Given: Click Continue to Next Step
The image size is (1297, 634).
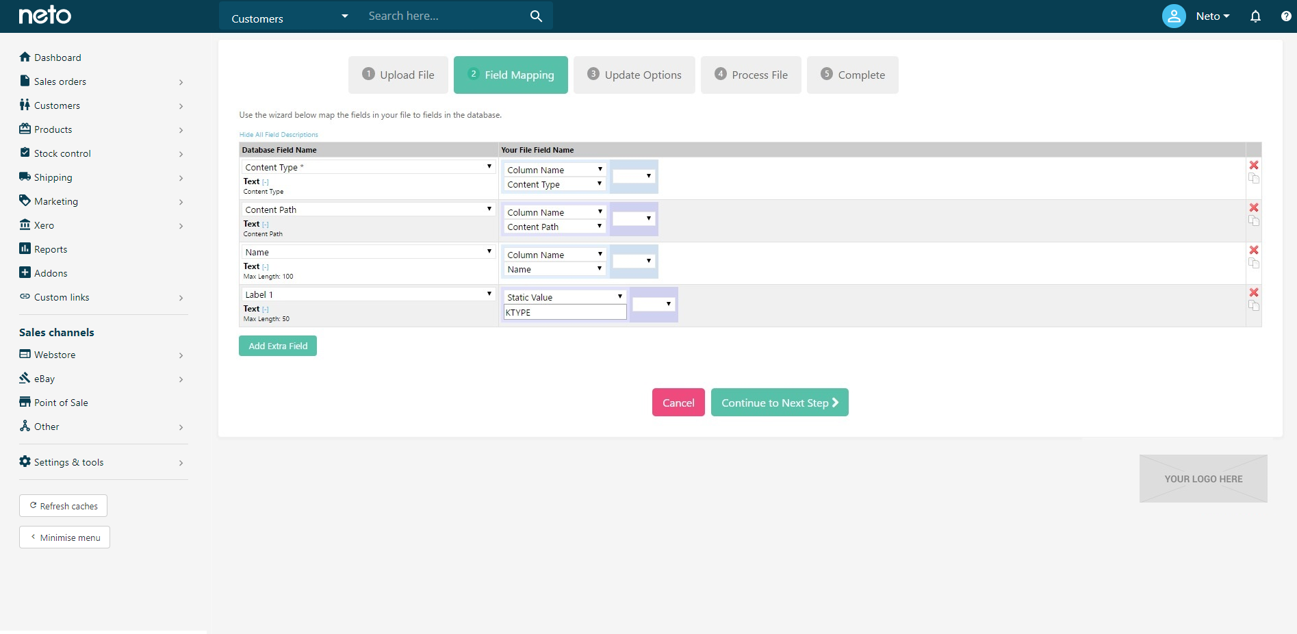Looking at the screenshot, I should [x=780, y=403].
